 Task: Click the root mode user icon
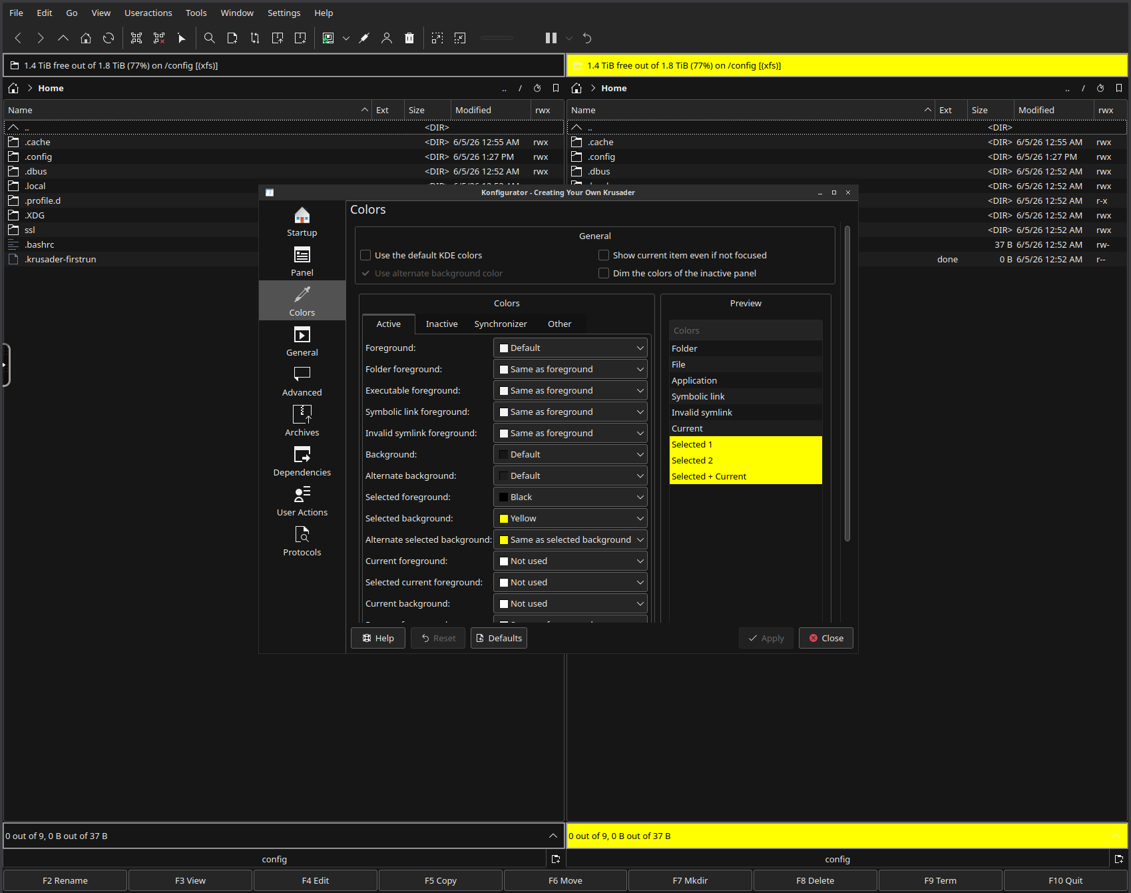(387, 38)
